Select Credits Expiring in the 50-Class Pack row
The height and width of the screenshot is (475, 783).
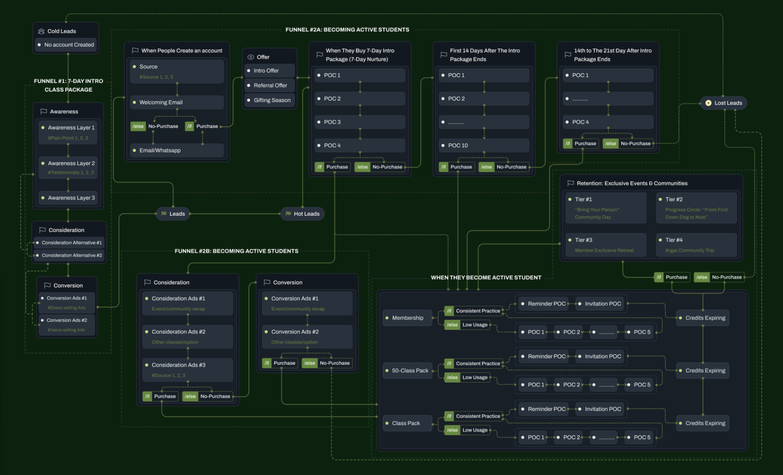(702, 371)
